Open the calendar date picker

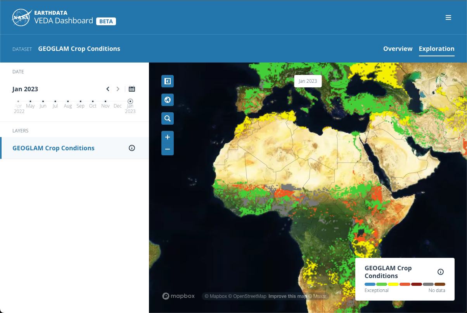[x=131, y=89]
